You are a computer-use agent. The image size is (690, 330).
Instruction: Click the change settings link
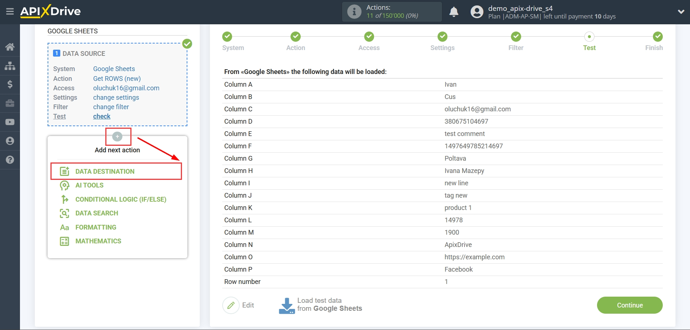pos(116,98)
